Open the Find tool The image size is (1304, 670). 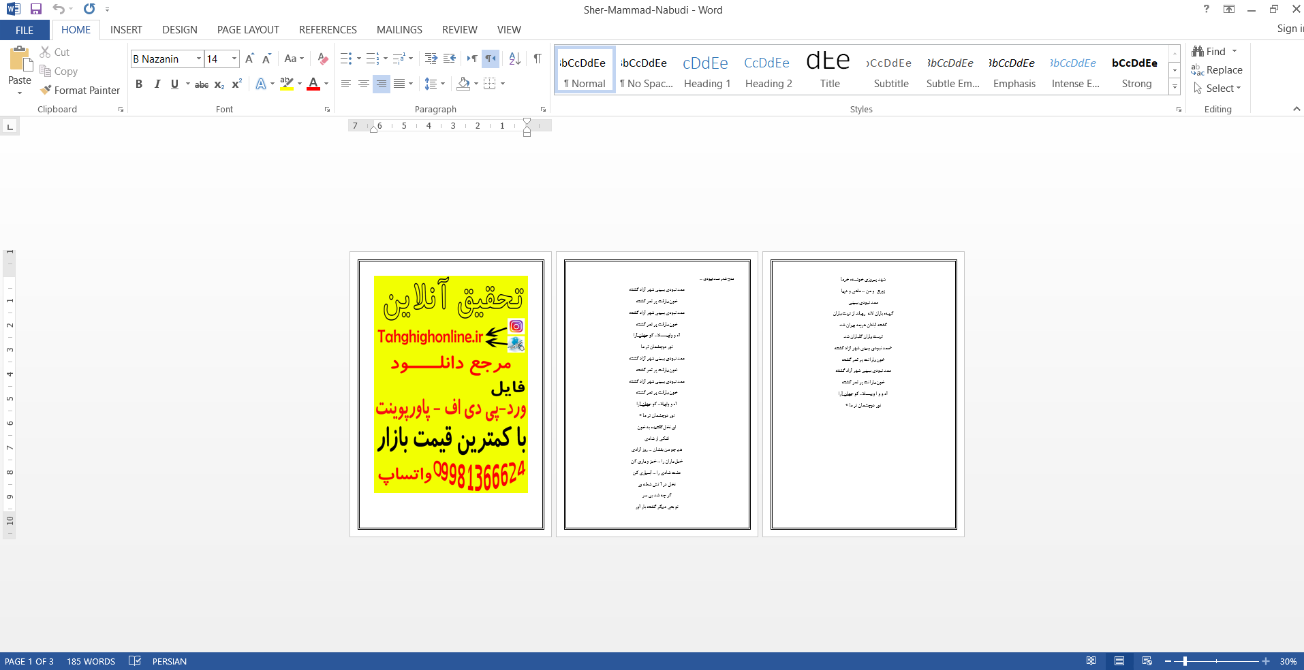1210,52
